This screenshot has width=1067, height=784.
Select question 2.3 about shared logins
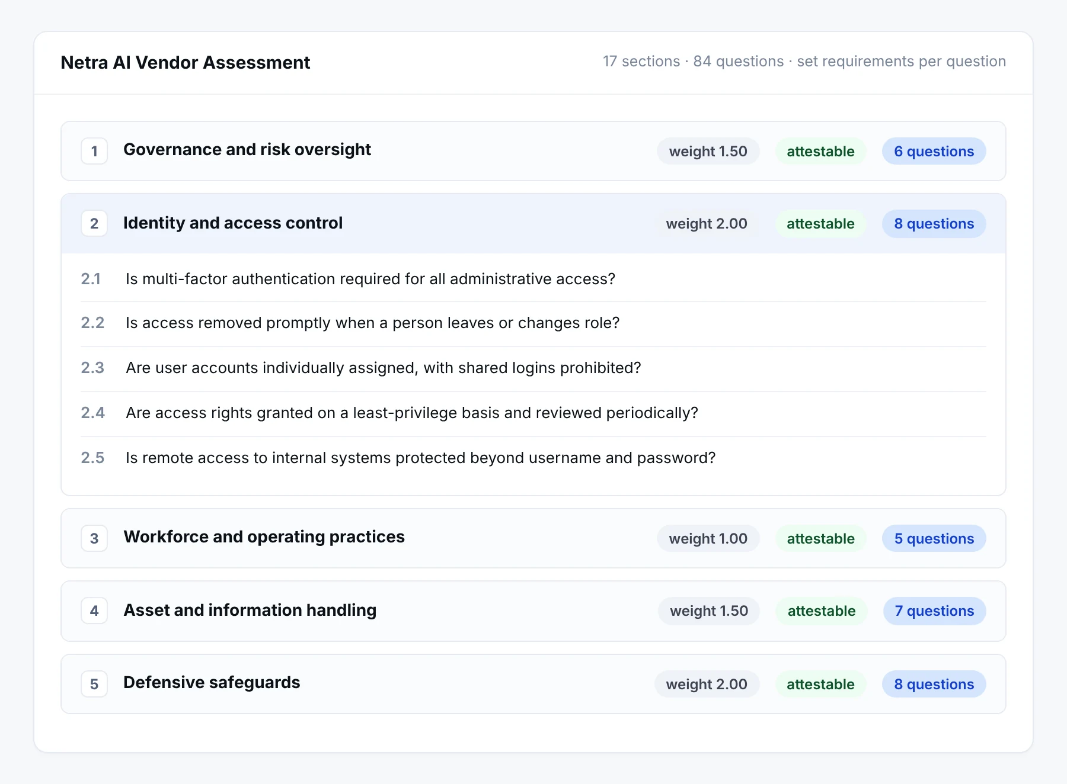(x=533, y=368)
